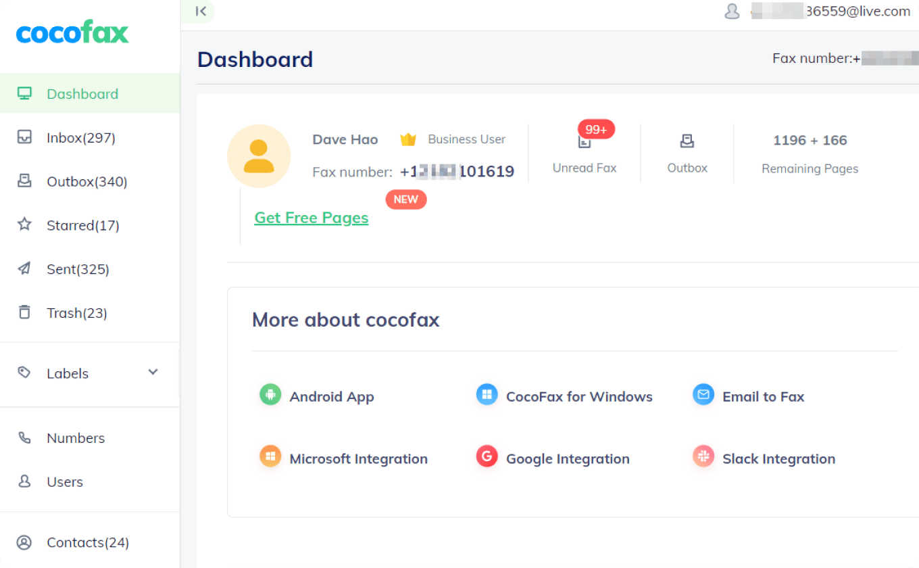Click the Slack Integration icon
919x568 pixels.
pos(703,456)
